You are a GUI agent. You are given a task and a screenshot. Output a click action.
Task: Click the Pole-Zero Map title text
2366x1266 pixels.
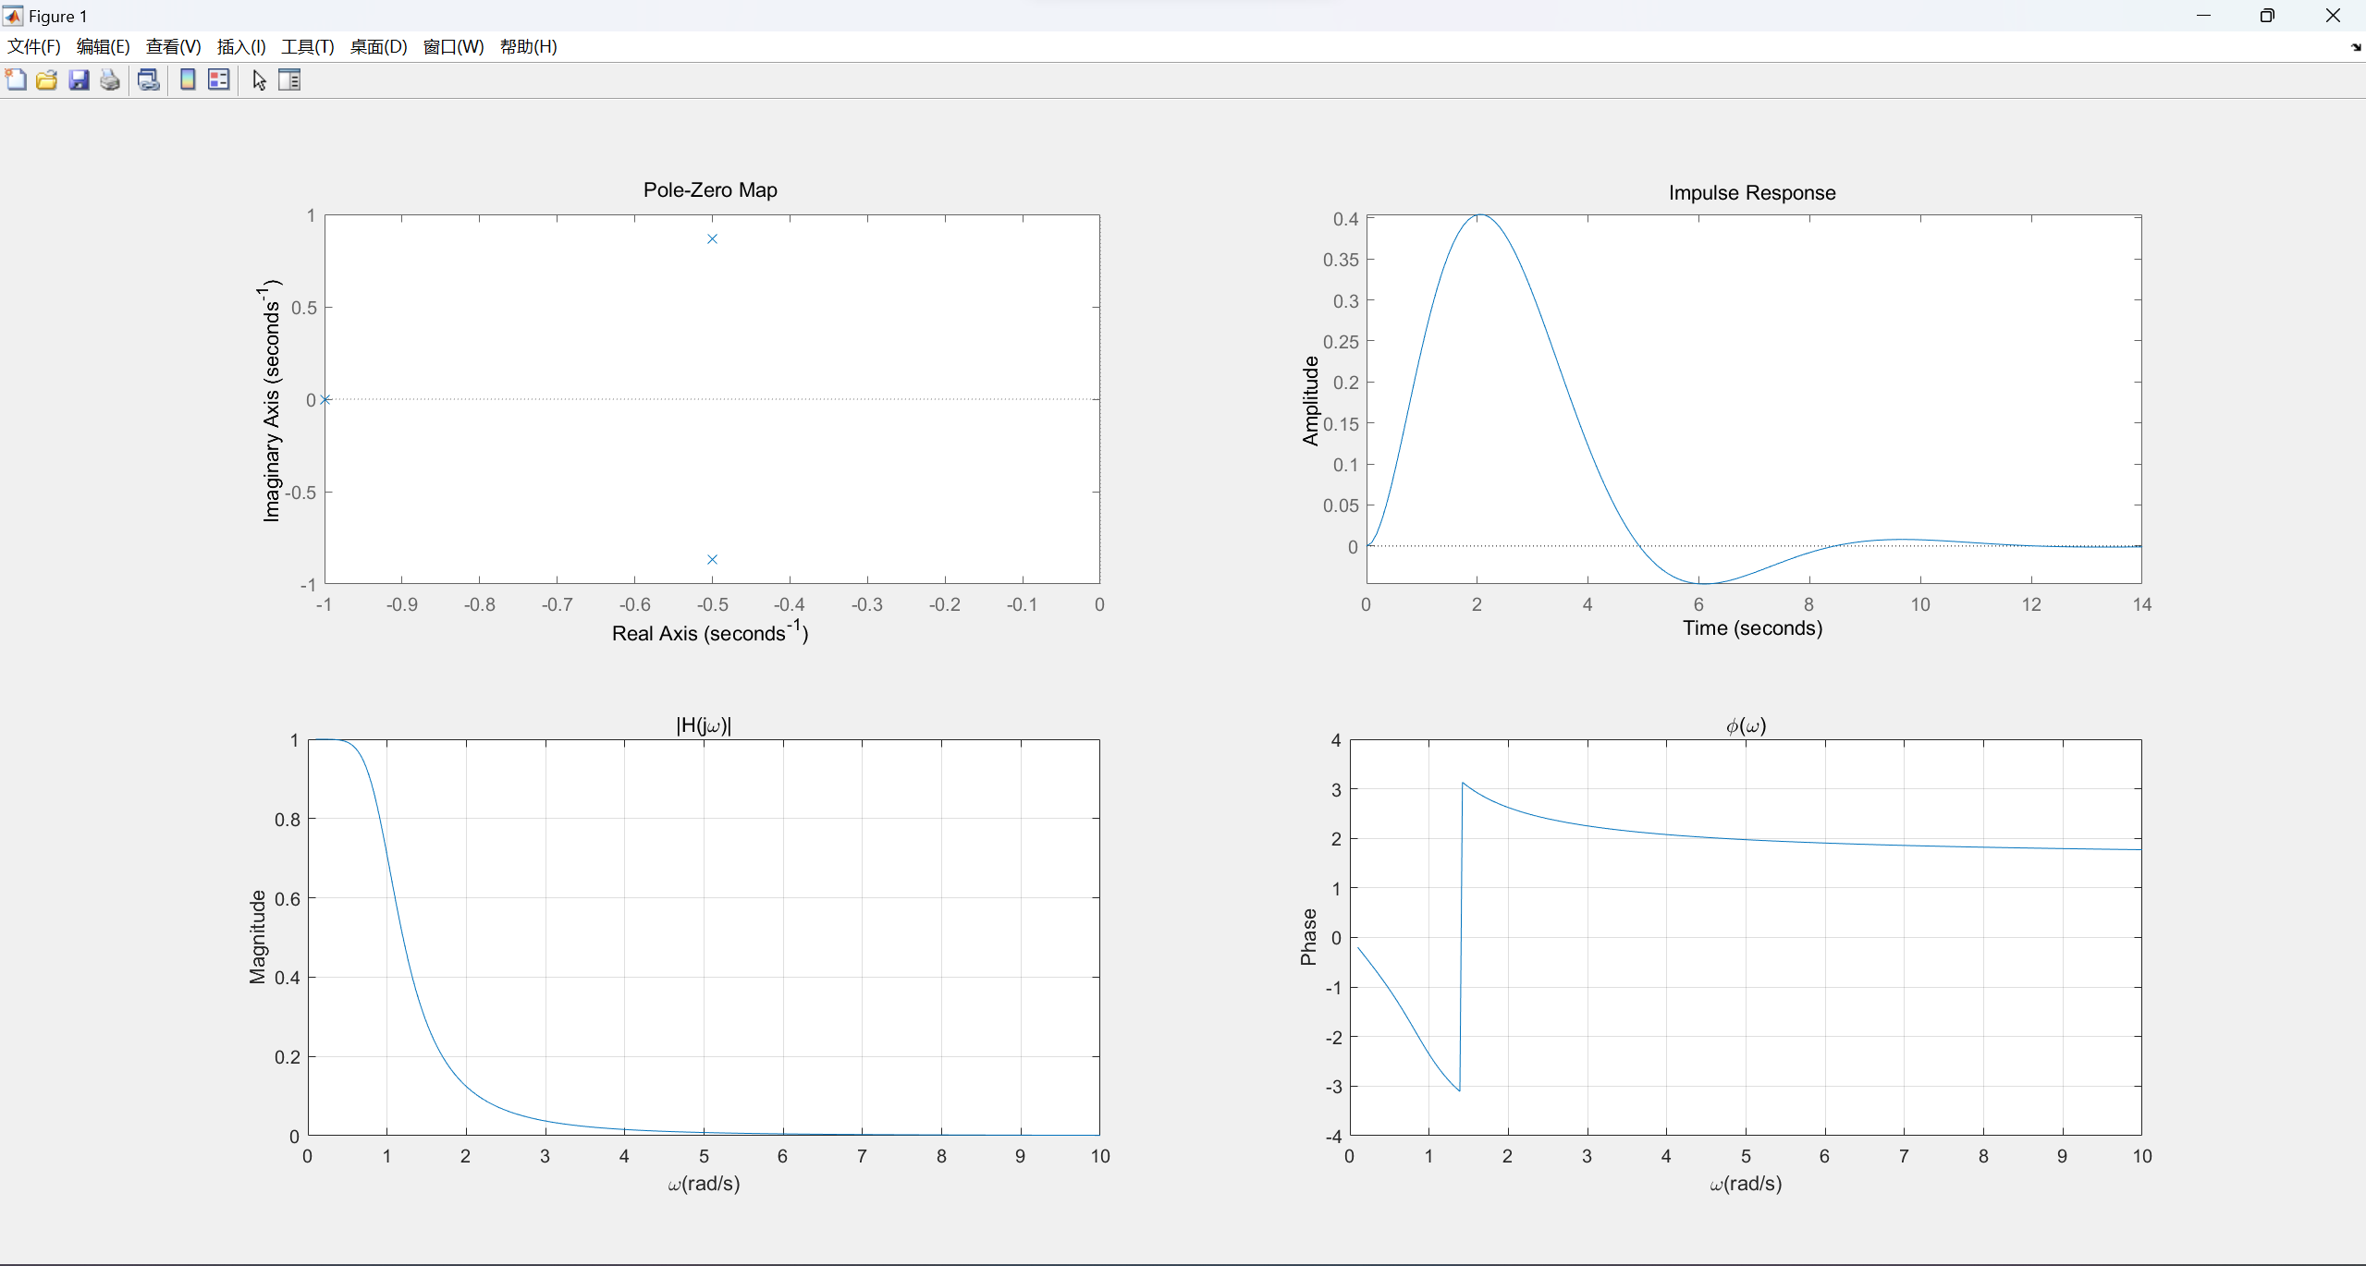[710, 190]
